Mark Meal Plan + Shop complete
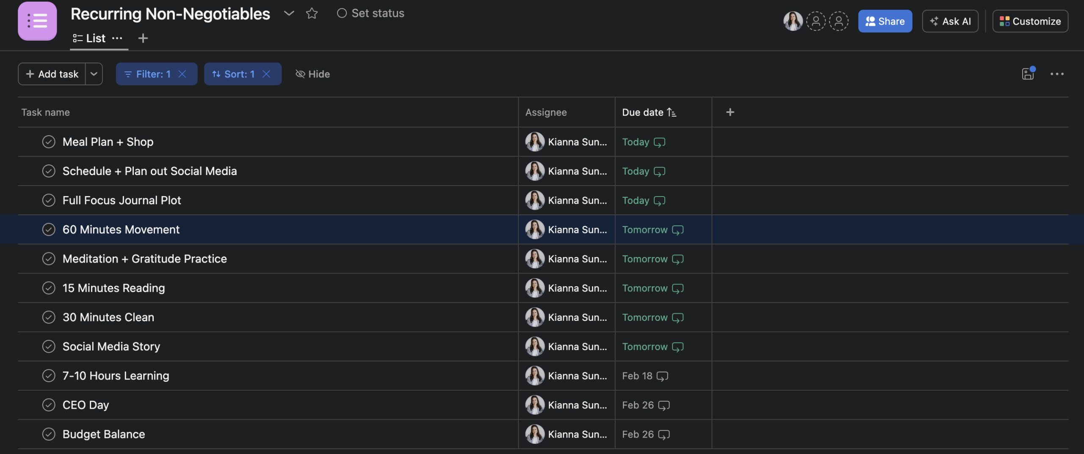Screen dimensions: 1084x454 (49, 142)
